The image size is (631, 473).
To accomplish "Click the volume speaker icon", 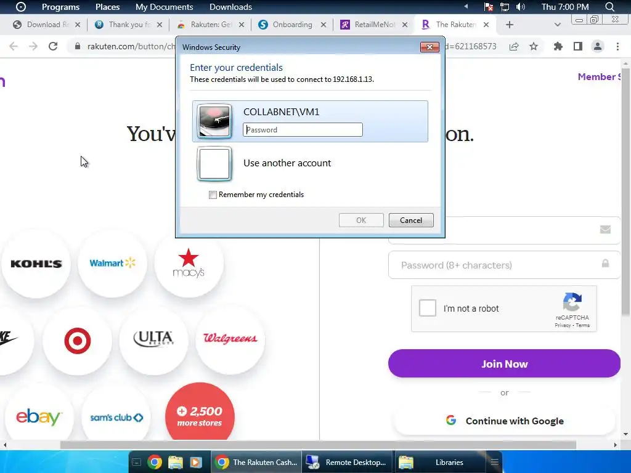I will coord(520,7).
